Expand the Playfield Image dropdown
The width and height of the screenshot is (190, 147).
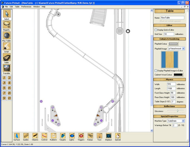pos(183,49)
